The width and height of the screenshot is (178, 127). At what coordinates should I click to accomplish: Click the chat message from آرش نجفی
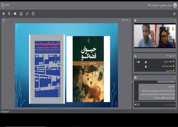coord(157,92)
